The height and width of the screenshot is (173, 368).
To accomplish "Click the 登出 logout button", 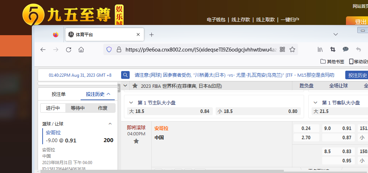I will pos(357,22).
